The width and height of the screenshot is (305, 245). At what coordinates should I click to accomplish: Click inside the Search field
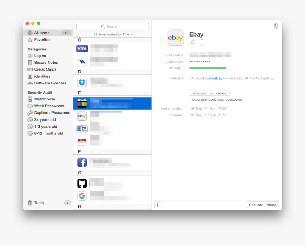coord(112,26)
